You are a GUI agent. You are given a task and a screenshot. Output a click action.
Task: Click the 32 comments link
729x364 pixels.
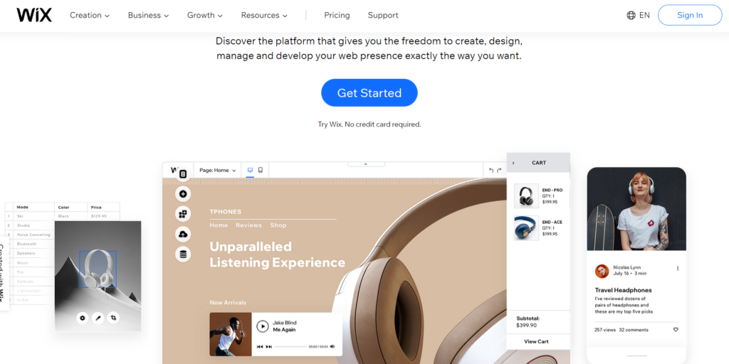pos(634,330)
